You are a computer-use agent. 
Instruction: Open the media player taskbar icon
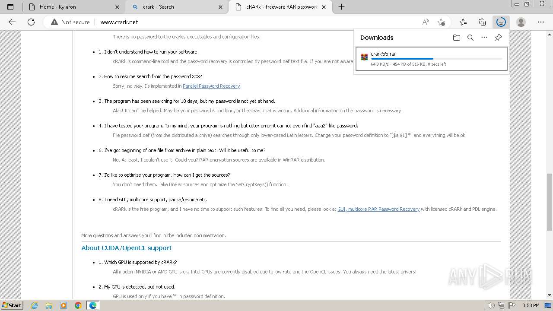[64, 305]
